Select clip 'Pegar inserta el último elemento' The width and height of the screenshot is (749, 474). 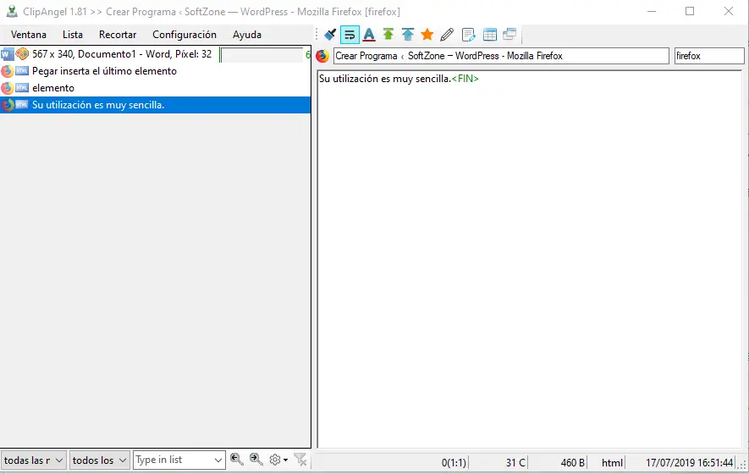(155, 71)
